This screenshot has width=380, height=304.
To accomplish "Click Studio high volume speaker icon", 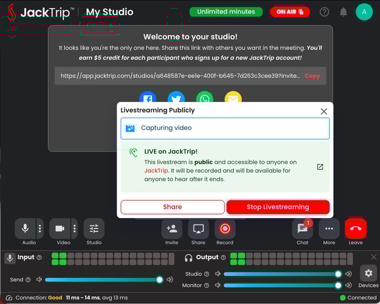I will [x=349, y=274].
